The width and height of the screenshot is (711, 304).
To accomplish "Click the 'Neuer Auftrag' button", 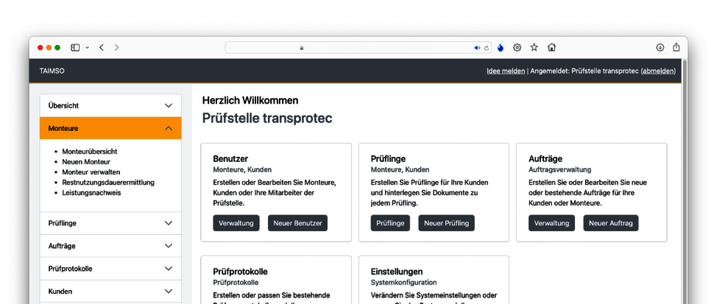I will pos(611,223).
